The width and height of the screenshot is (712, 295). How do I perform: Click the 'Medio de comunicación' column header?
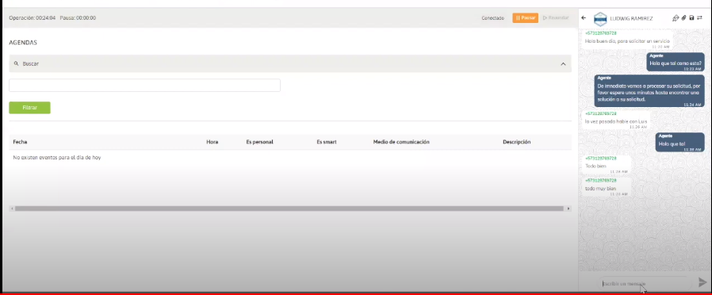pos(401,142)
